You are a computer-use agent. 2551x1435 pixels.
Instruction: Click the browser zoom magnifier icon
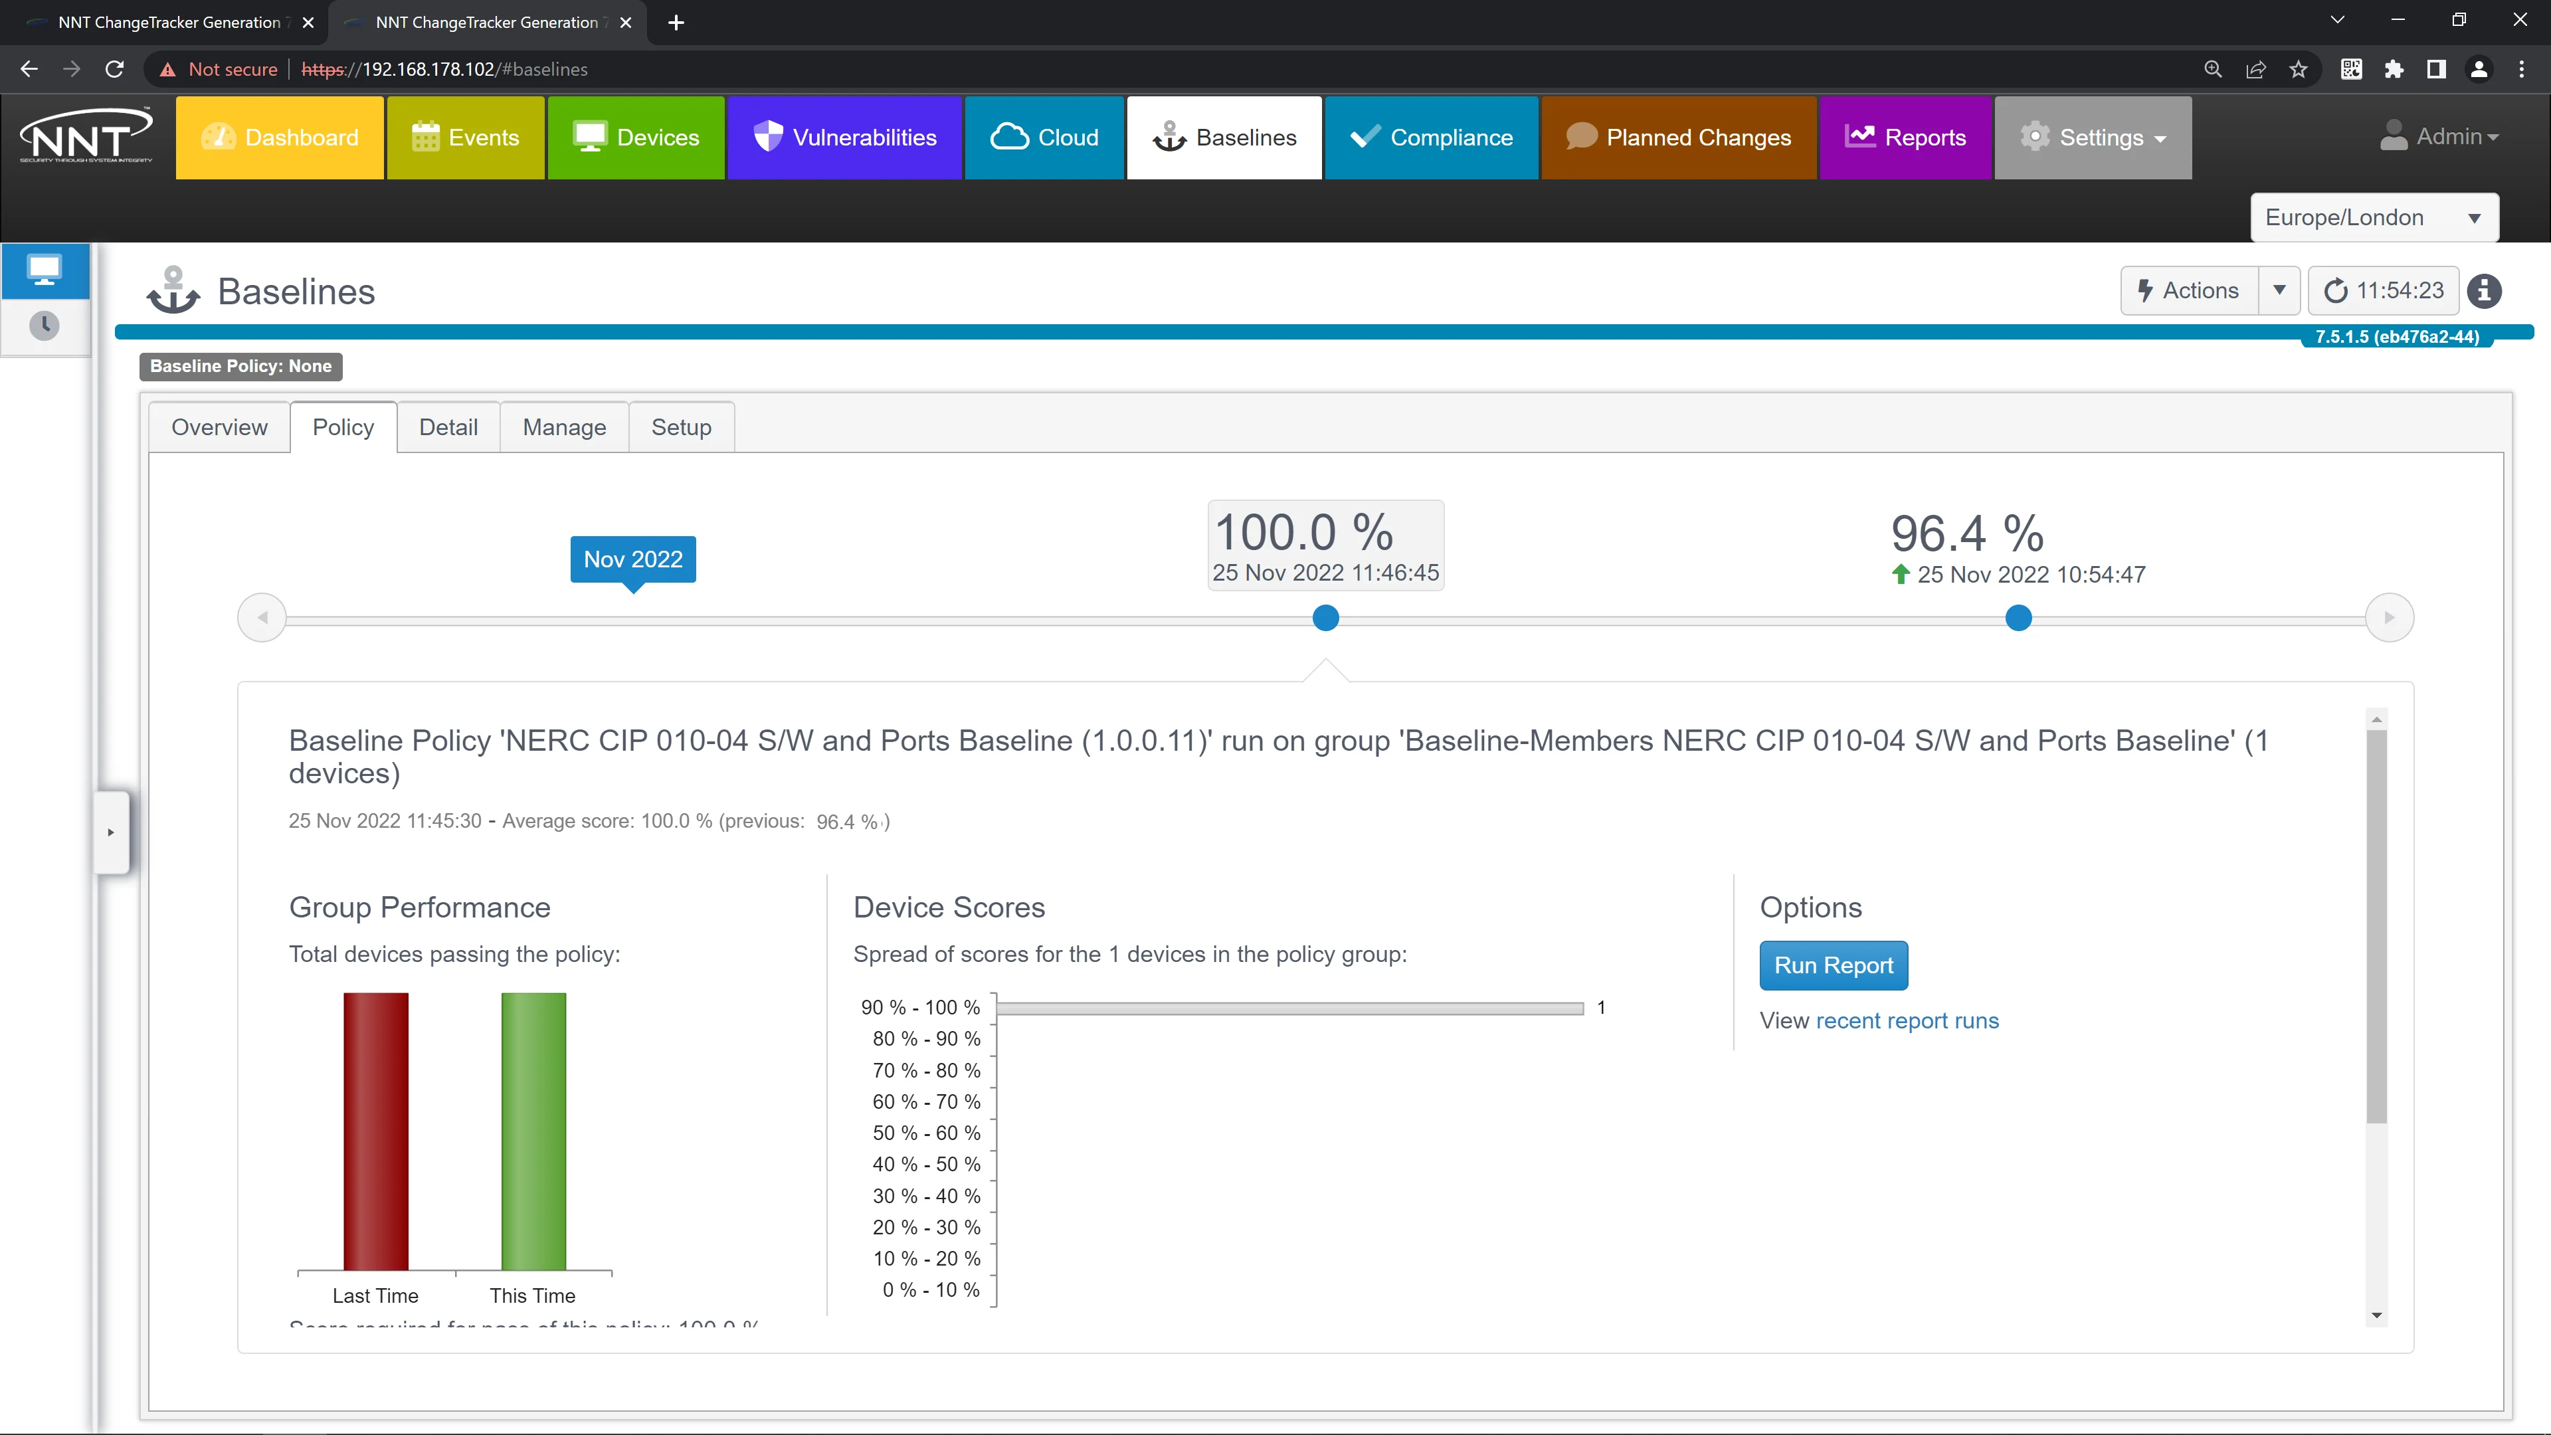(x=2214, y=69)
